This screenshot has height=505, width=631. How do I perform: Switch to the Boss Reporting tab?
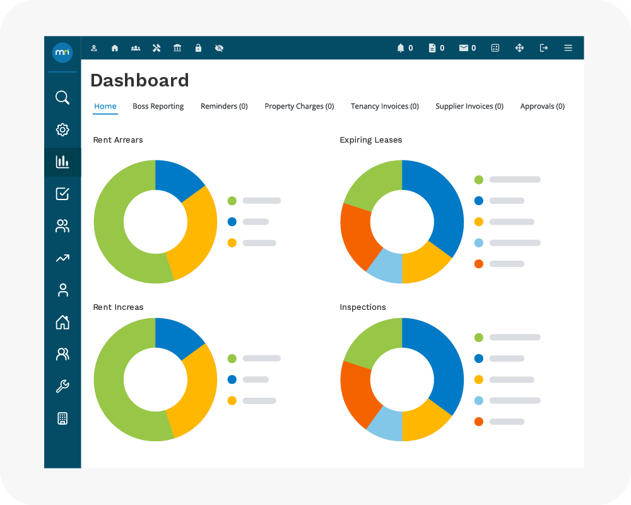158,106
